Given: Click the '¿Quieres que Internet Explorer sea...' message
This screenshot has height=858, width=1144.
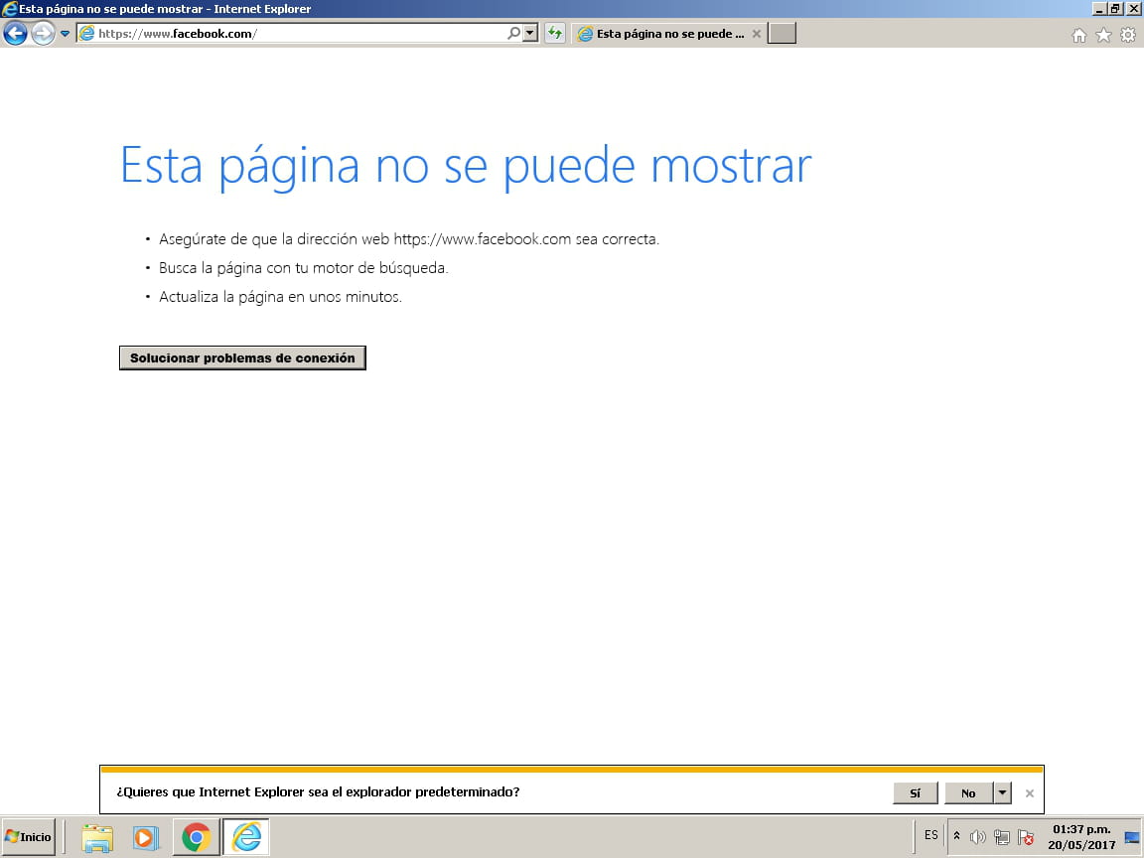Looking at the screenshot, I should click(318, 792).
